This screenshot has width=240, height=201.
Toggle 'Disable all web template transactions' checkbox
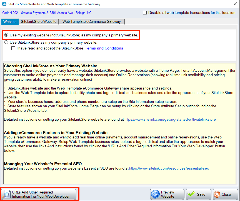point(145,13)
